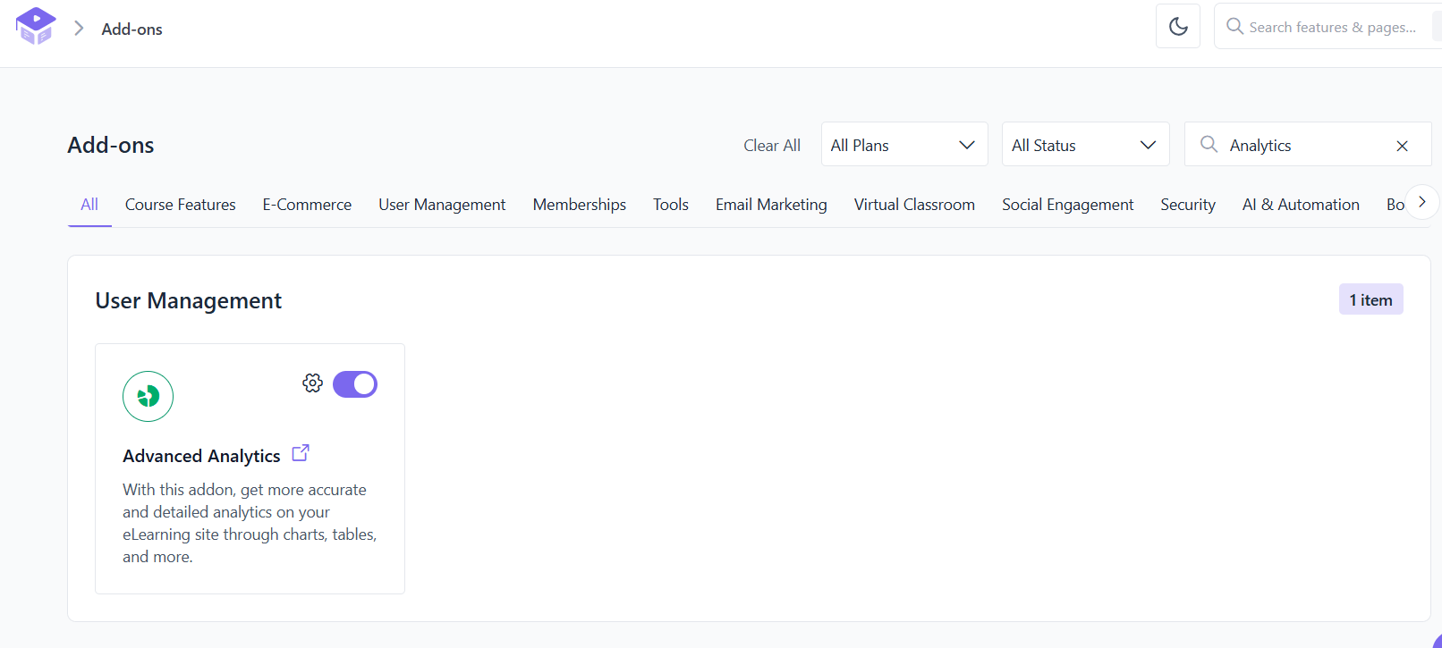Click the Advanced Analytics title
The width and height of the screenshot is (1442, 648).
click(201, 456)
